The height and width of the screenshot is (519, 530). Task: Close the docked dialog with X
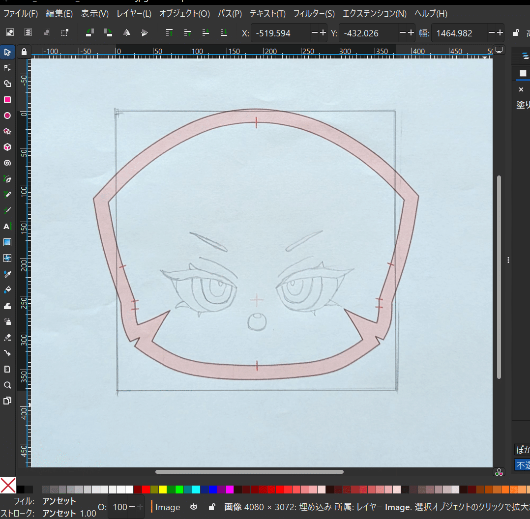click(x=521, y=89)
